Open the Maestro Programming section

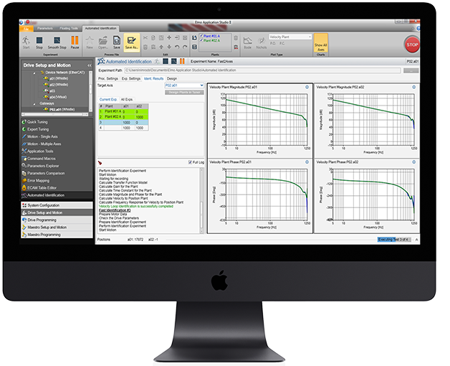[x=57, y=235]
